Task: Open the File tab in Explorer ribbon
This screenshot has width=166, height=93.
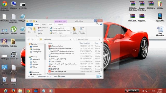Action: click(x=30, y=25)
